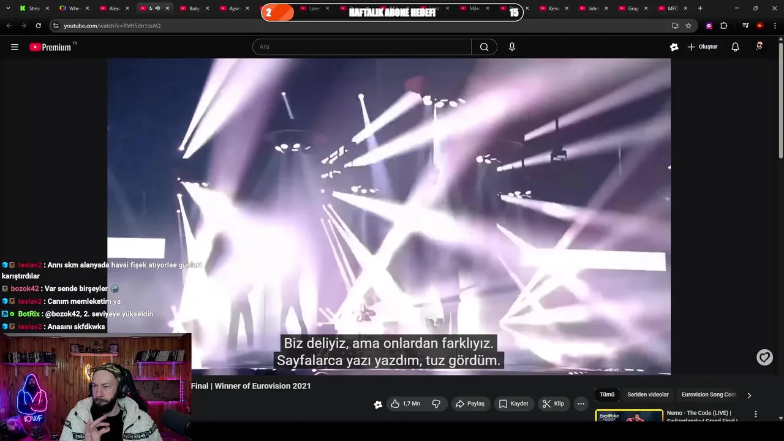
Task: Click the address bar URL
Action: point(112,26)
